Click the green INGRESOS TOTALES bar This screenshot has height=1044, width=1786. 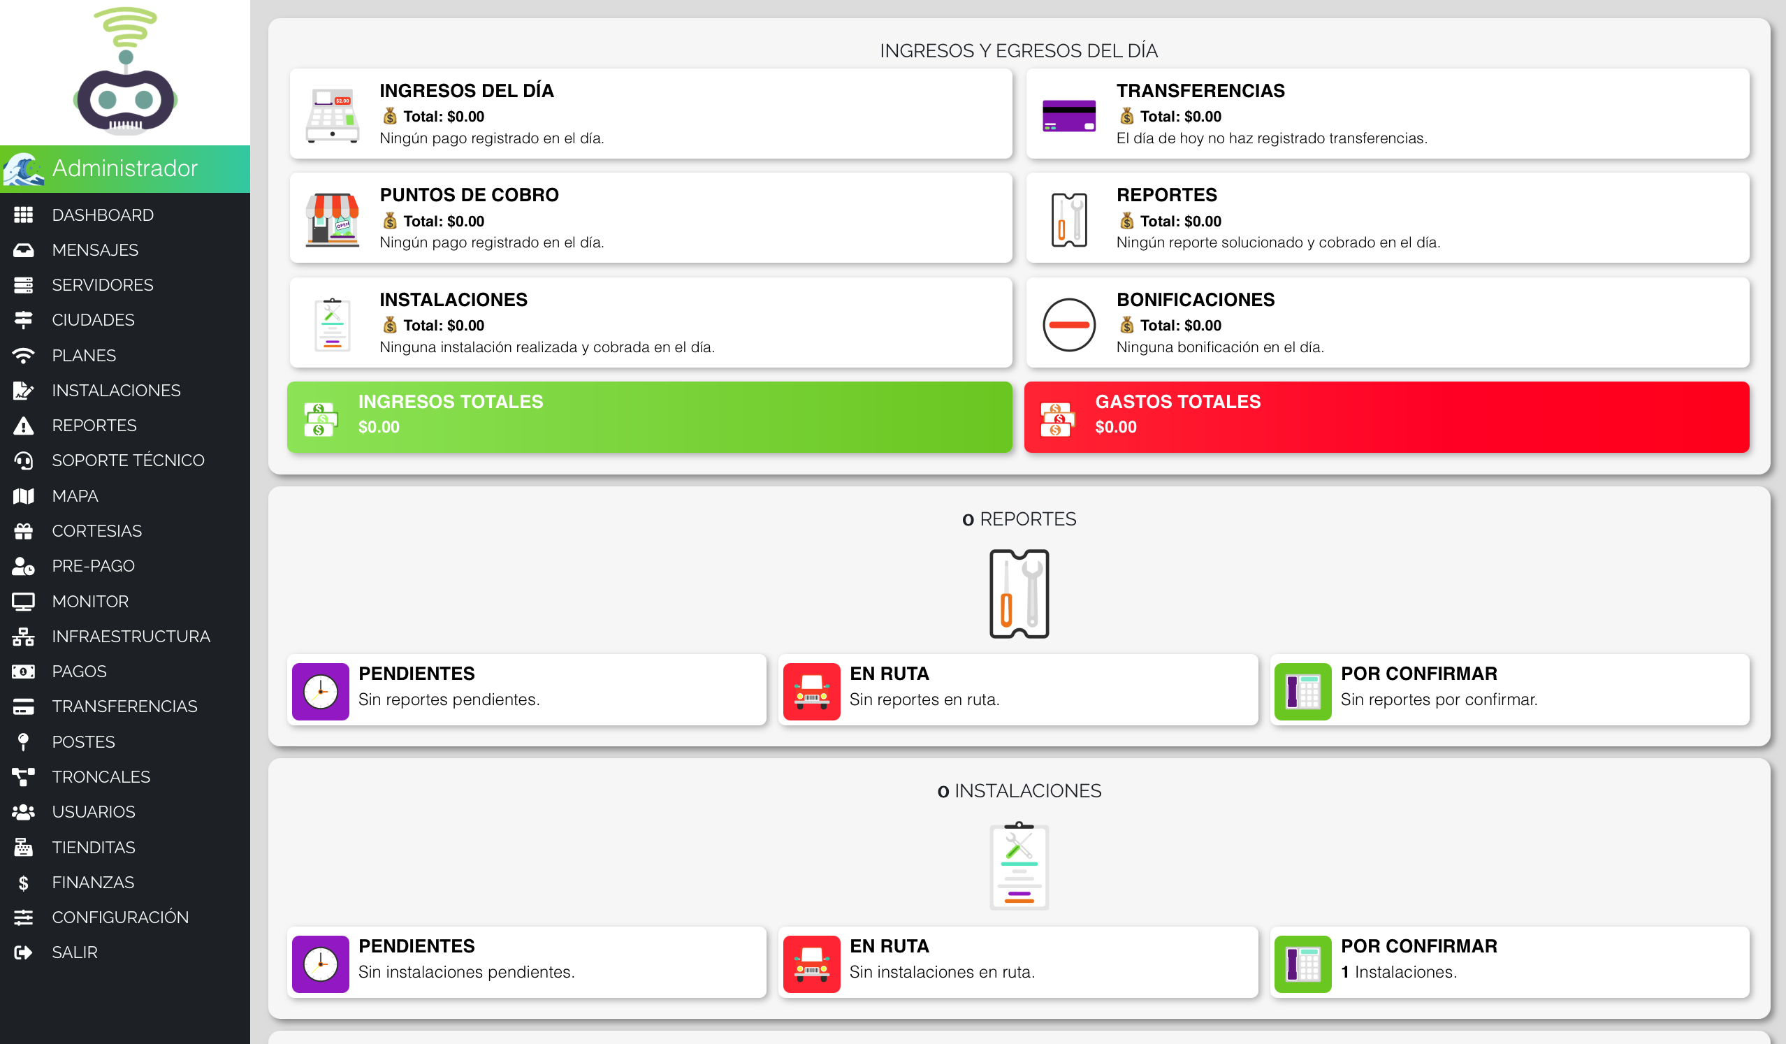649,416
